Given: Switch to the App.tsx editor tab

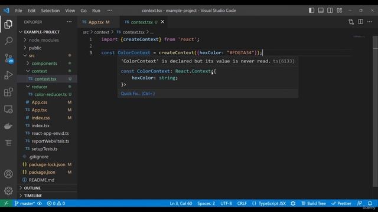Looking at the screenshot, I should point(96,22).
